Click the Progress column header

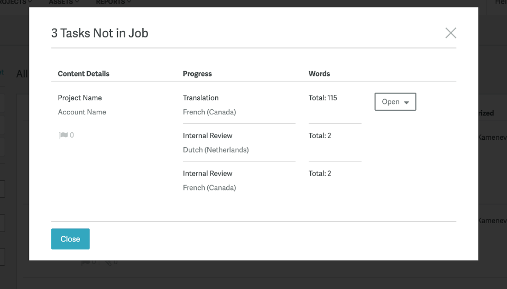coord(197,73)
